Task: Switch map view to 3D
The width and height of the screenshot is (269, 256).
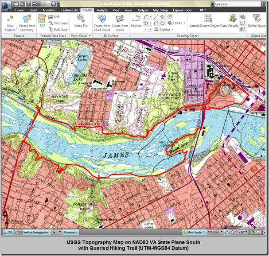Action: pos(18,233)
